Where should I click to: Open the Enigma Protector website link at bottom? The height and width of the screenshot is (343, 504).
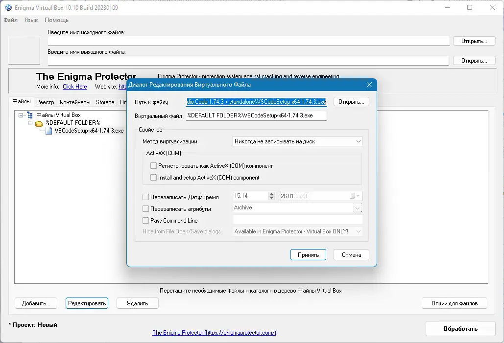[214, 333]
